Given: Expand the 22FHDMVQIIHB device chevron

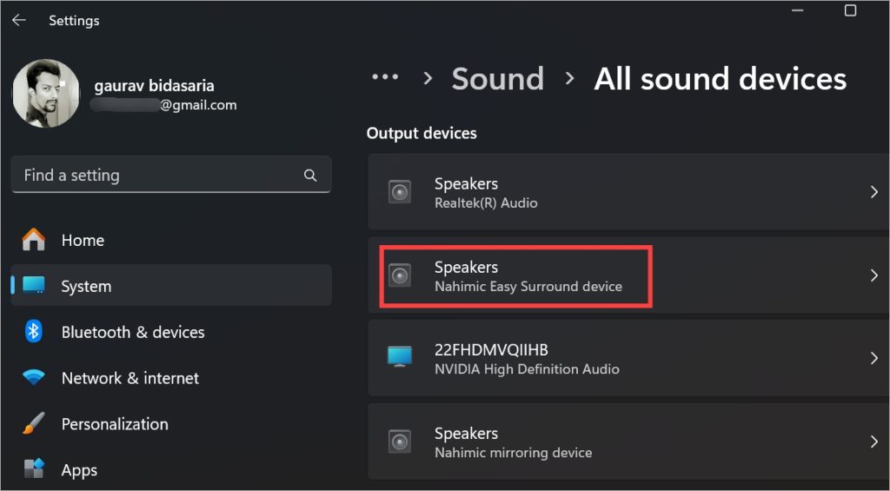Looking at the screenshot, I should point(873,358).
